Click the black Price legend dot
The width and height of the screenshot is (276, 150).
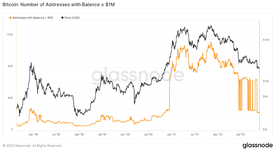point(63,18)
